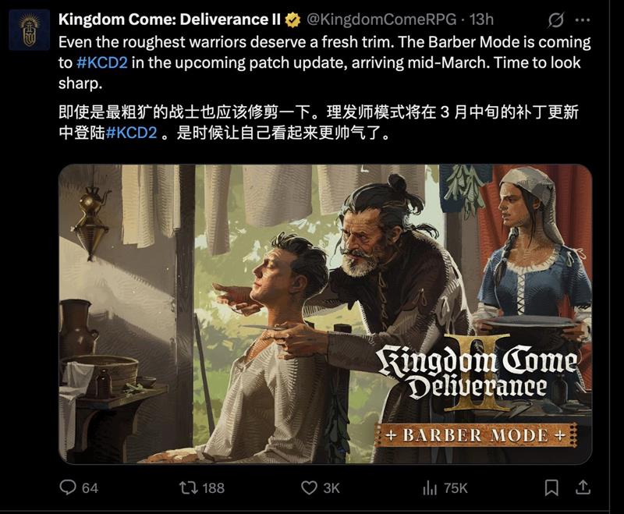
Task: Select the English tweet text paragraph
Action: pos(324,63)
